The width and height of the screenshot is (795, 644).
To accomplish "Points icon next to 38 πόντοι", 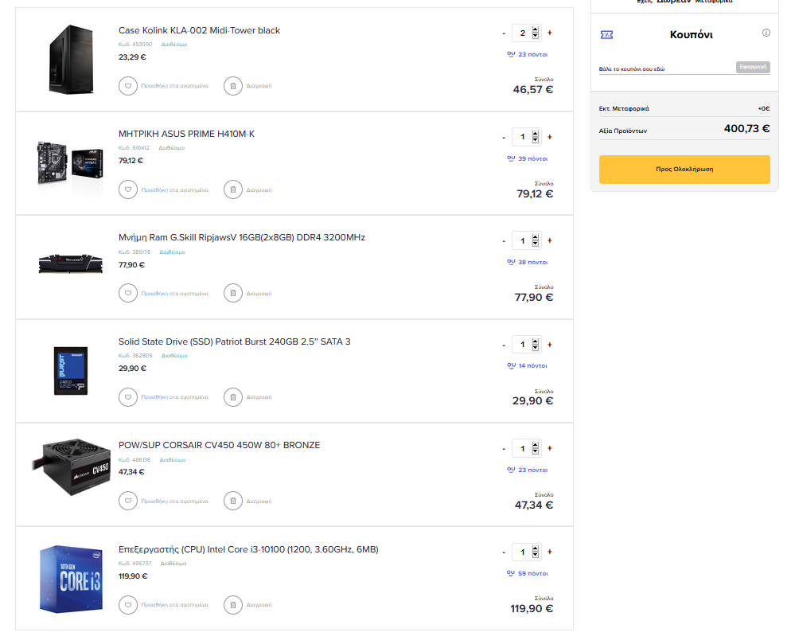I will pos(511,262).
